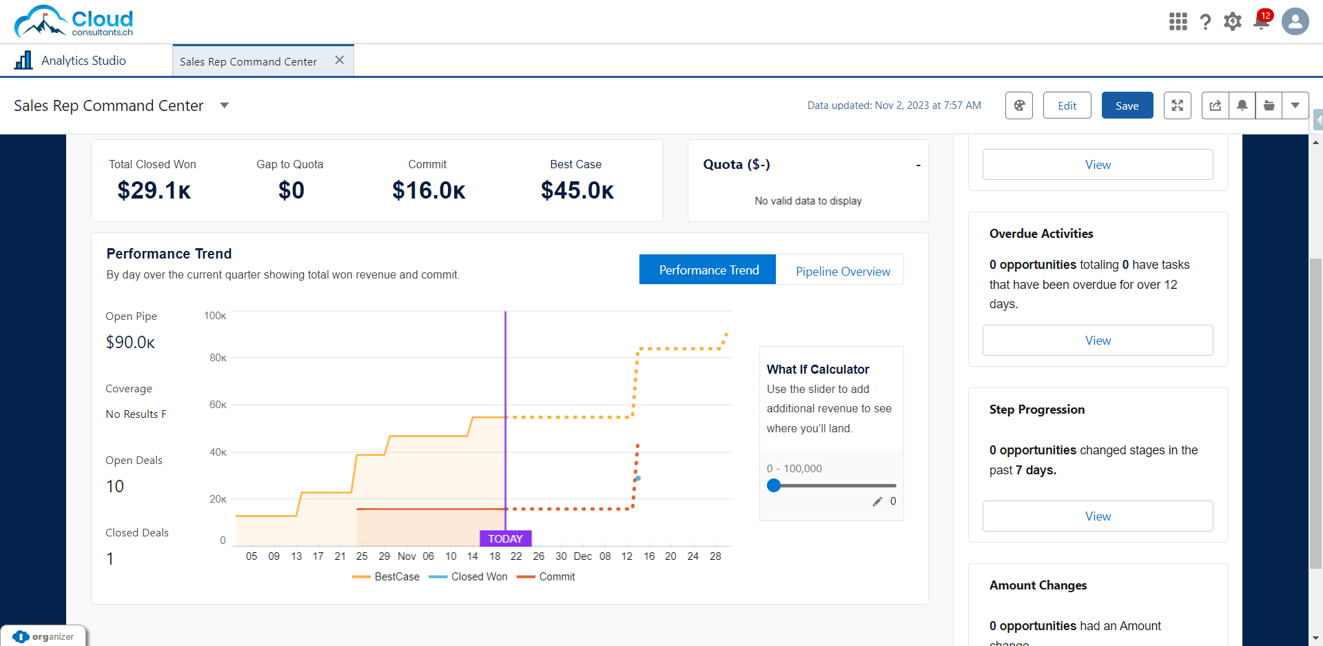The width and height of the screenshot is (1323, 646).
Task: Expand the Sales Rep Command Center title dropdown
Action: [224, 105]
